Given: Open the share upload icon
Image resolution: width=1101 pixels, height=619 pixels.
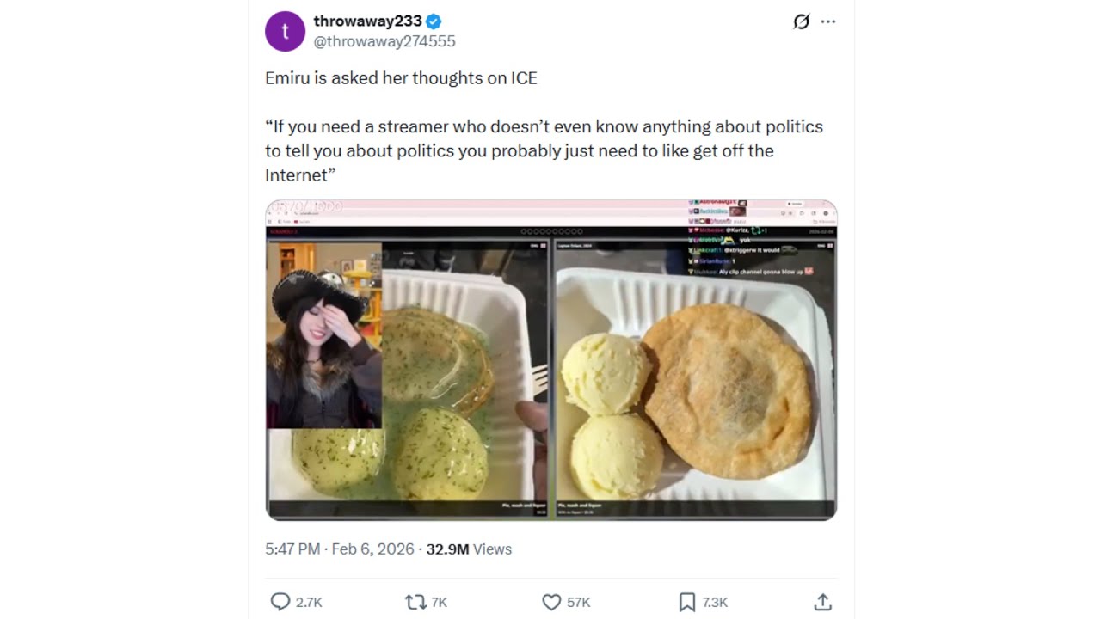Looking at the screenshot, I should (822, 602).
